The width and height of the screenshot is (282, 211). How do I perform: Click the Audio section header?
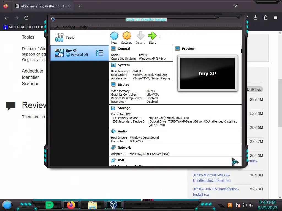pyautogui.click(x=122, y=131)
